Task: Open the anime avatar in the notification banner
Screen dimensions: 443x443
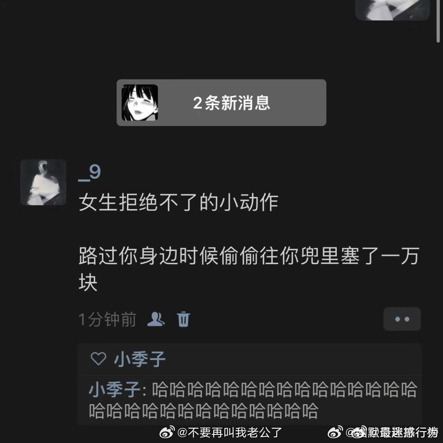Action: pyautogui.click(x=139, y=103)
